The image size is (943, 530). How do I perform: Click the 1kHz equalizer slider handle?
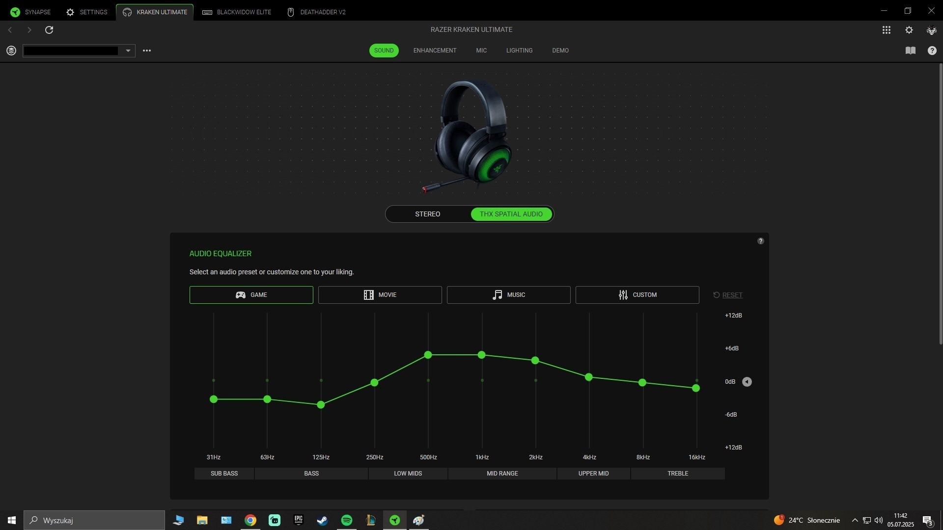(482, 355)
